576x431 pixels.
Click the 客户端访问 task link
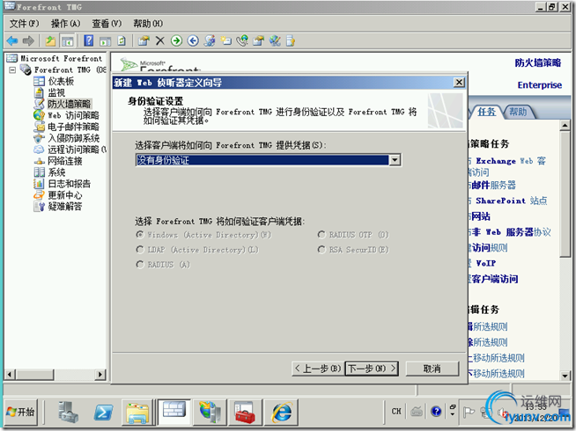click(494, 279)
